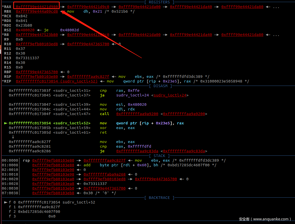The width and height of the screenshot is (295, 224).
Task: Click the green current-instruction arrow in disassembly
Action: (x=6, y=123)
